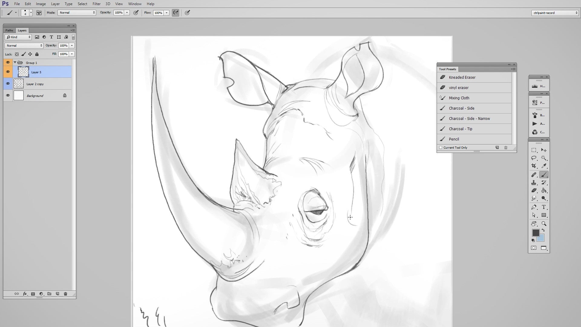Click the Opacity field in the options bar
581x327 pixels.
(119, 13)
